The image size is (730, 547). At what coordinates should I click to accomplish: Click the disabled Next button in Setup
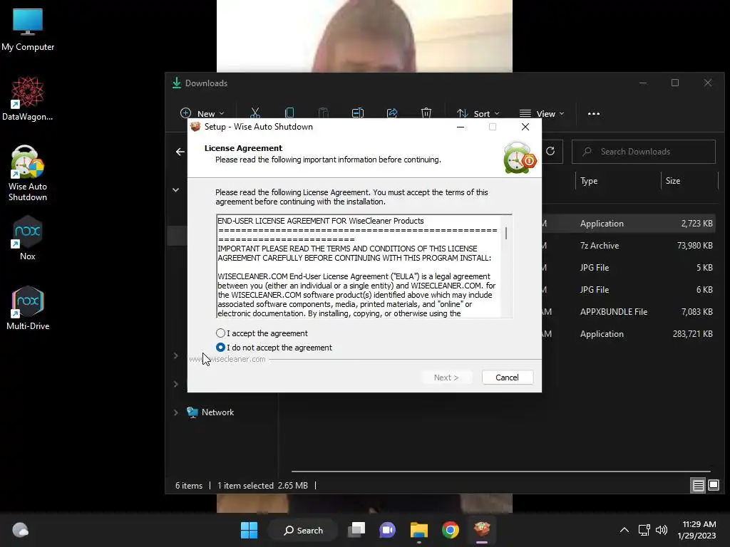446,377
